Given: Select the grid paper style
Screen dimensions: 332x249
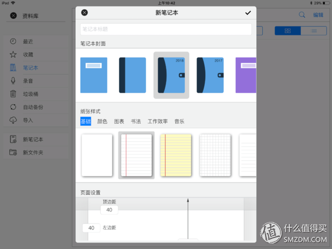Looking at the screenshot, I should (x=215, y=155).
